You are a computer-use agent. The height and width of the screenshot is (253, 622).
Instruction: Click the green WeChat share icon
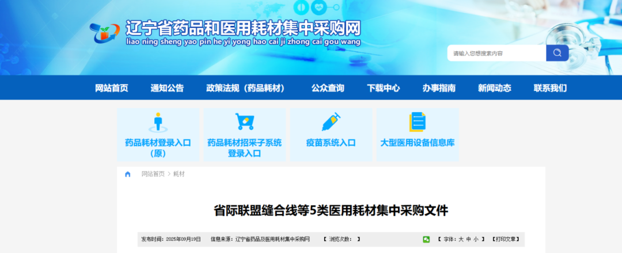pyautogui.click(x=426, y=239)
